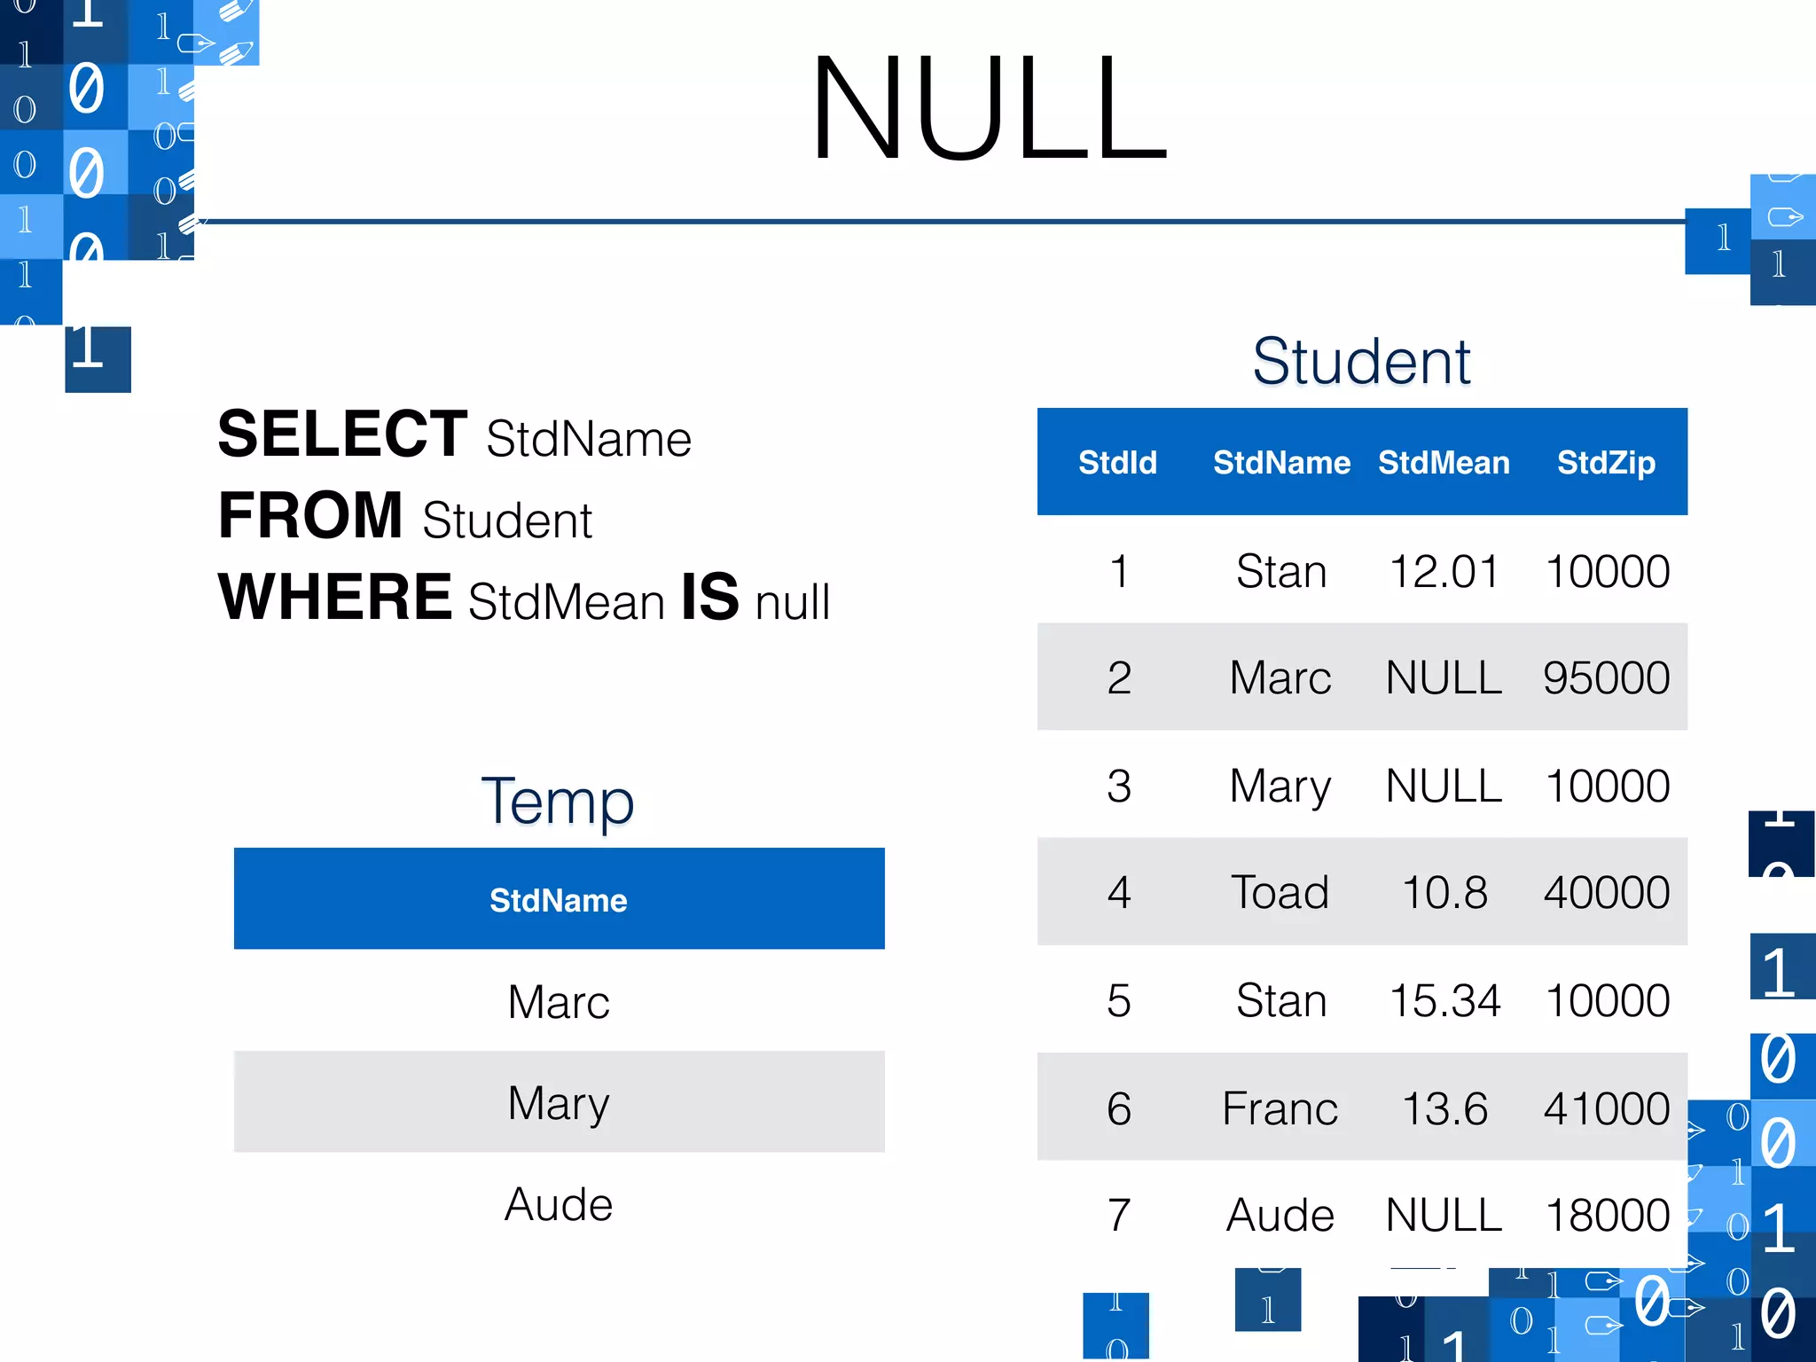Click the Temp table heading

pos(558,801)
